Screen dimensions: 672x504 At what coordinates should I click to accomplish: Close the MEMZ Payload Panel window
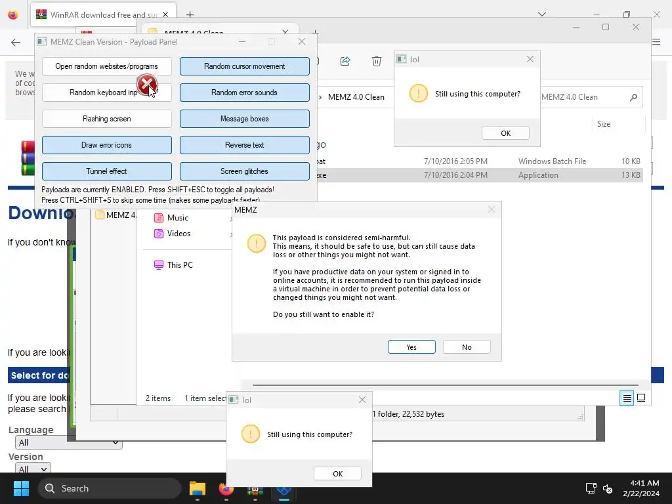pyautogui.click(x=302, y=41)
